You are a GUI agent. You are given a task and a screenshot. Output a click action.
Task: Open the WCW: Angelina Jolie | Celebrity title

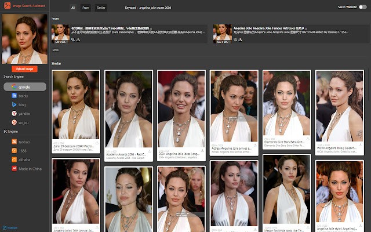point(337,148)
